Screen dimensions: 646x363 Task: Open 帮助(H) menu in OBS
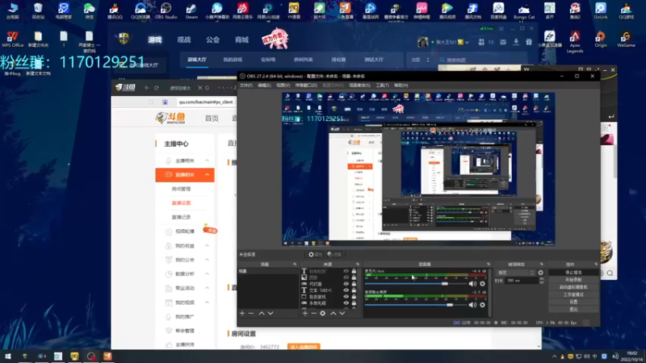point(401,86)
